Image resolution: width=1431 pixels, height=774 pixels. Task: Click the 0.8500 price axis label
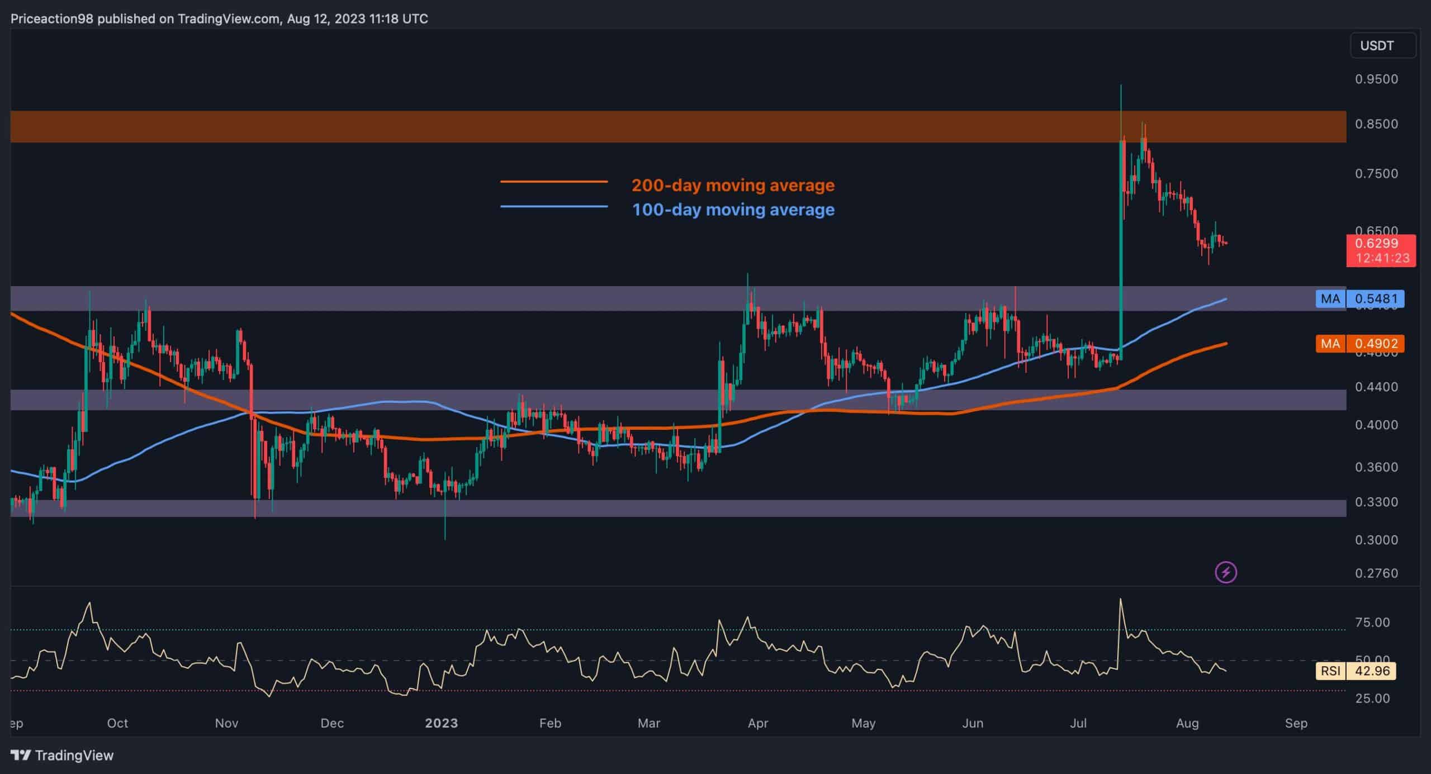click(1376, 124)
